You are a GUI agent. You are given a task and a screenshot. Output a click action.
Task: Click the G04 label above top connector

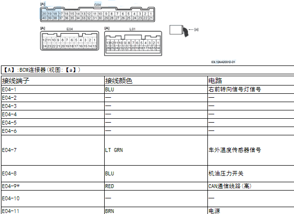pos(97,5)
